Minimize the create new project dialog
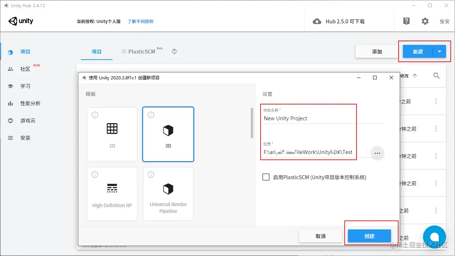 [358, 78]
